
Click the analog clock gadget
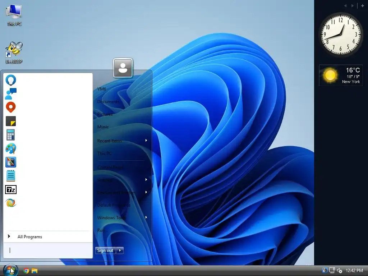341,34
